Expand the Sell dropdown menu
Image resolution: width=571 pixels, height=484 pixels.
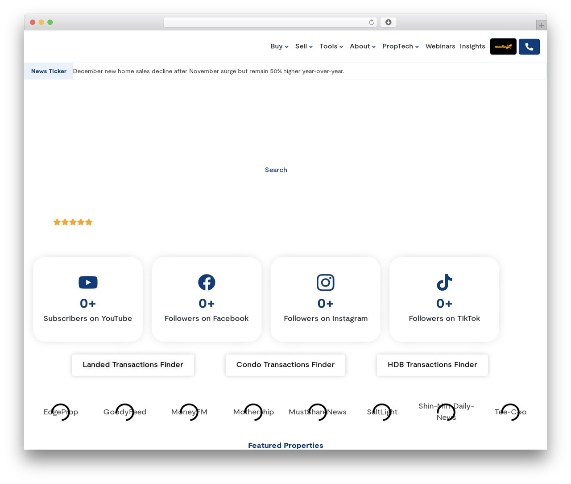coord(304,46)
